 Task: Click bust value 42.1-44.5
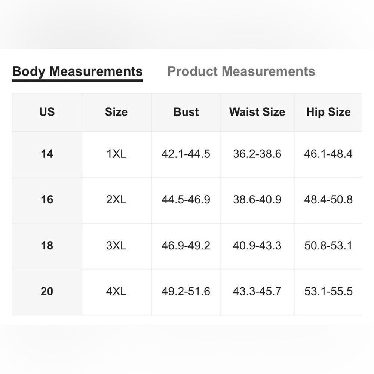(x=186, y=154)
